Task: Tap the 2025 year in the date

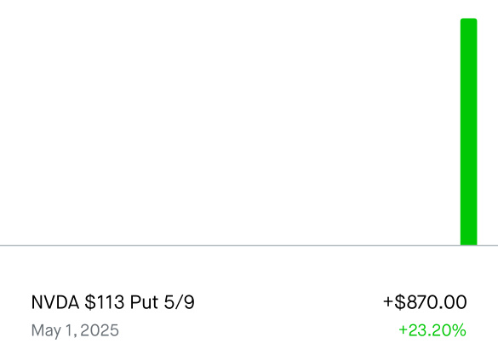Action: 100,330
